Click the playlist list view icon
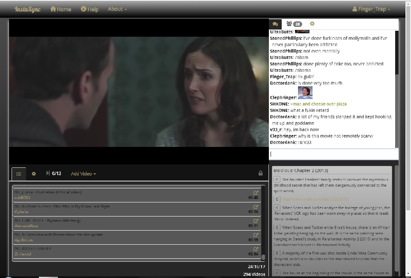Viewport: 411px width, 278px height. [19, 174]
